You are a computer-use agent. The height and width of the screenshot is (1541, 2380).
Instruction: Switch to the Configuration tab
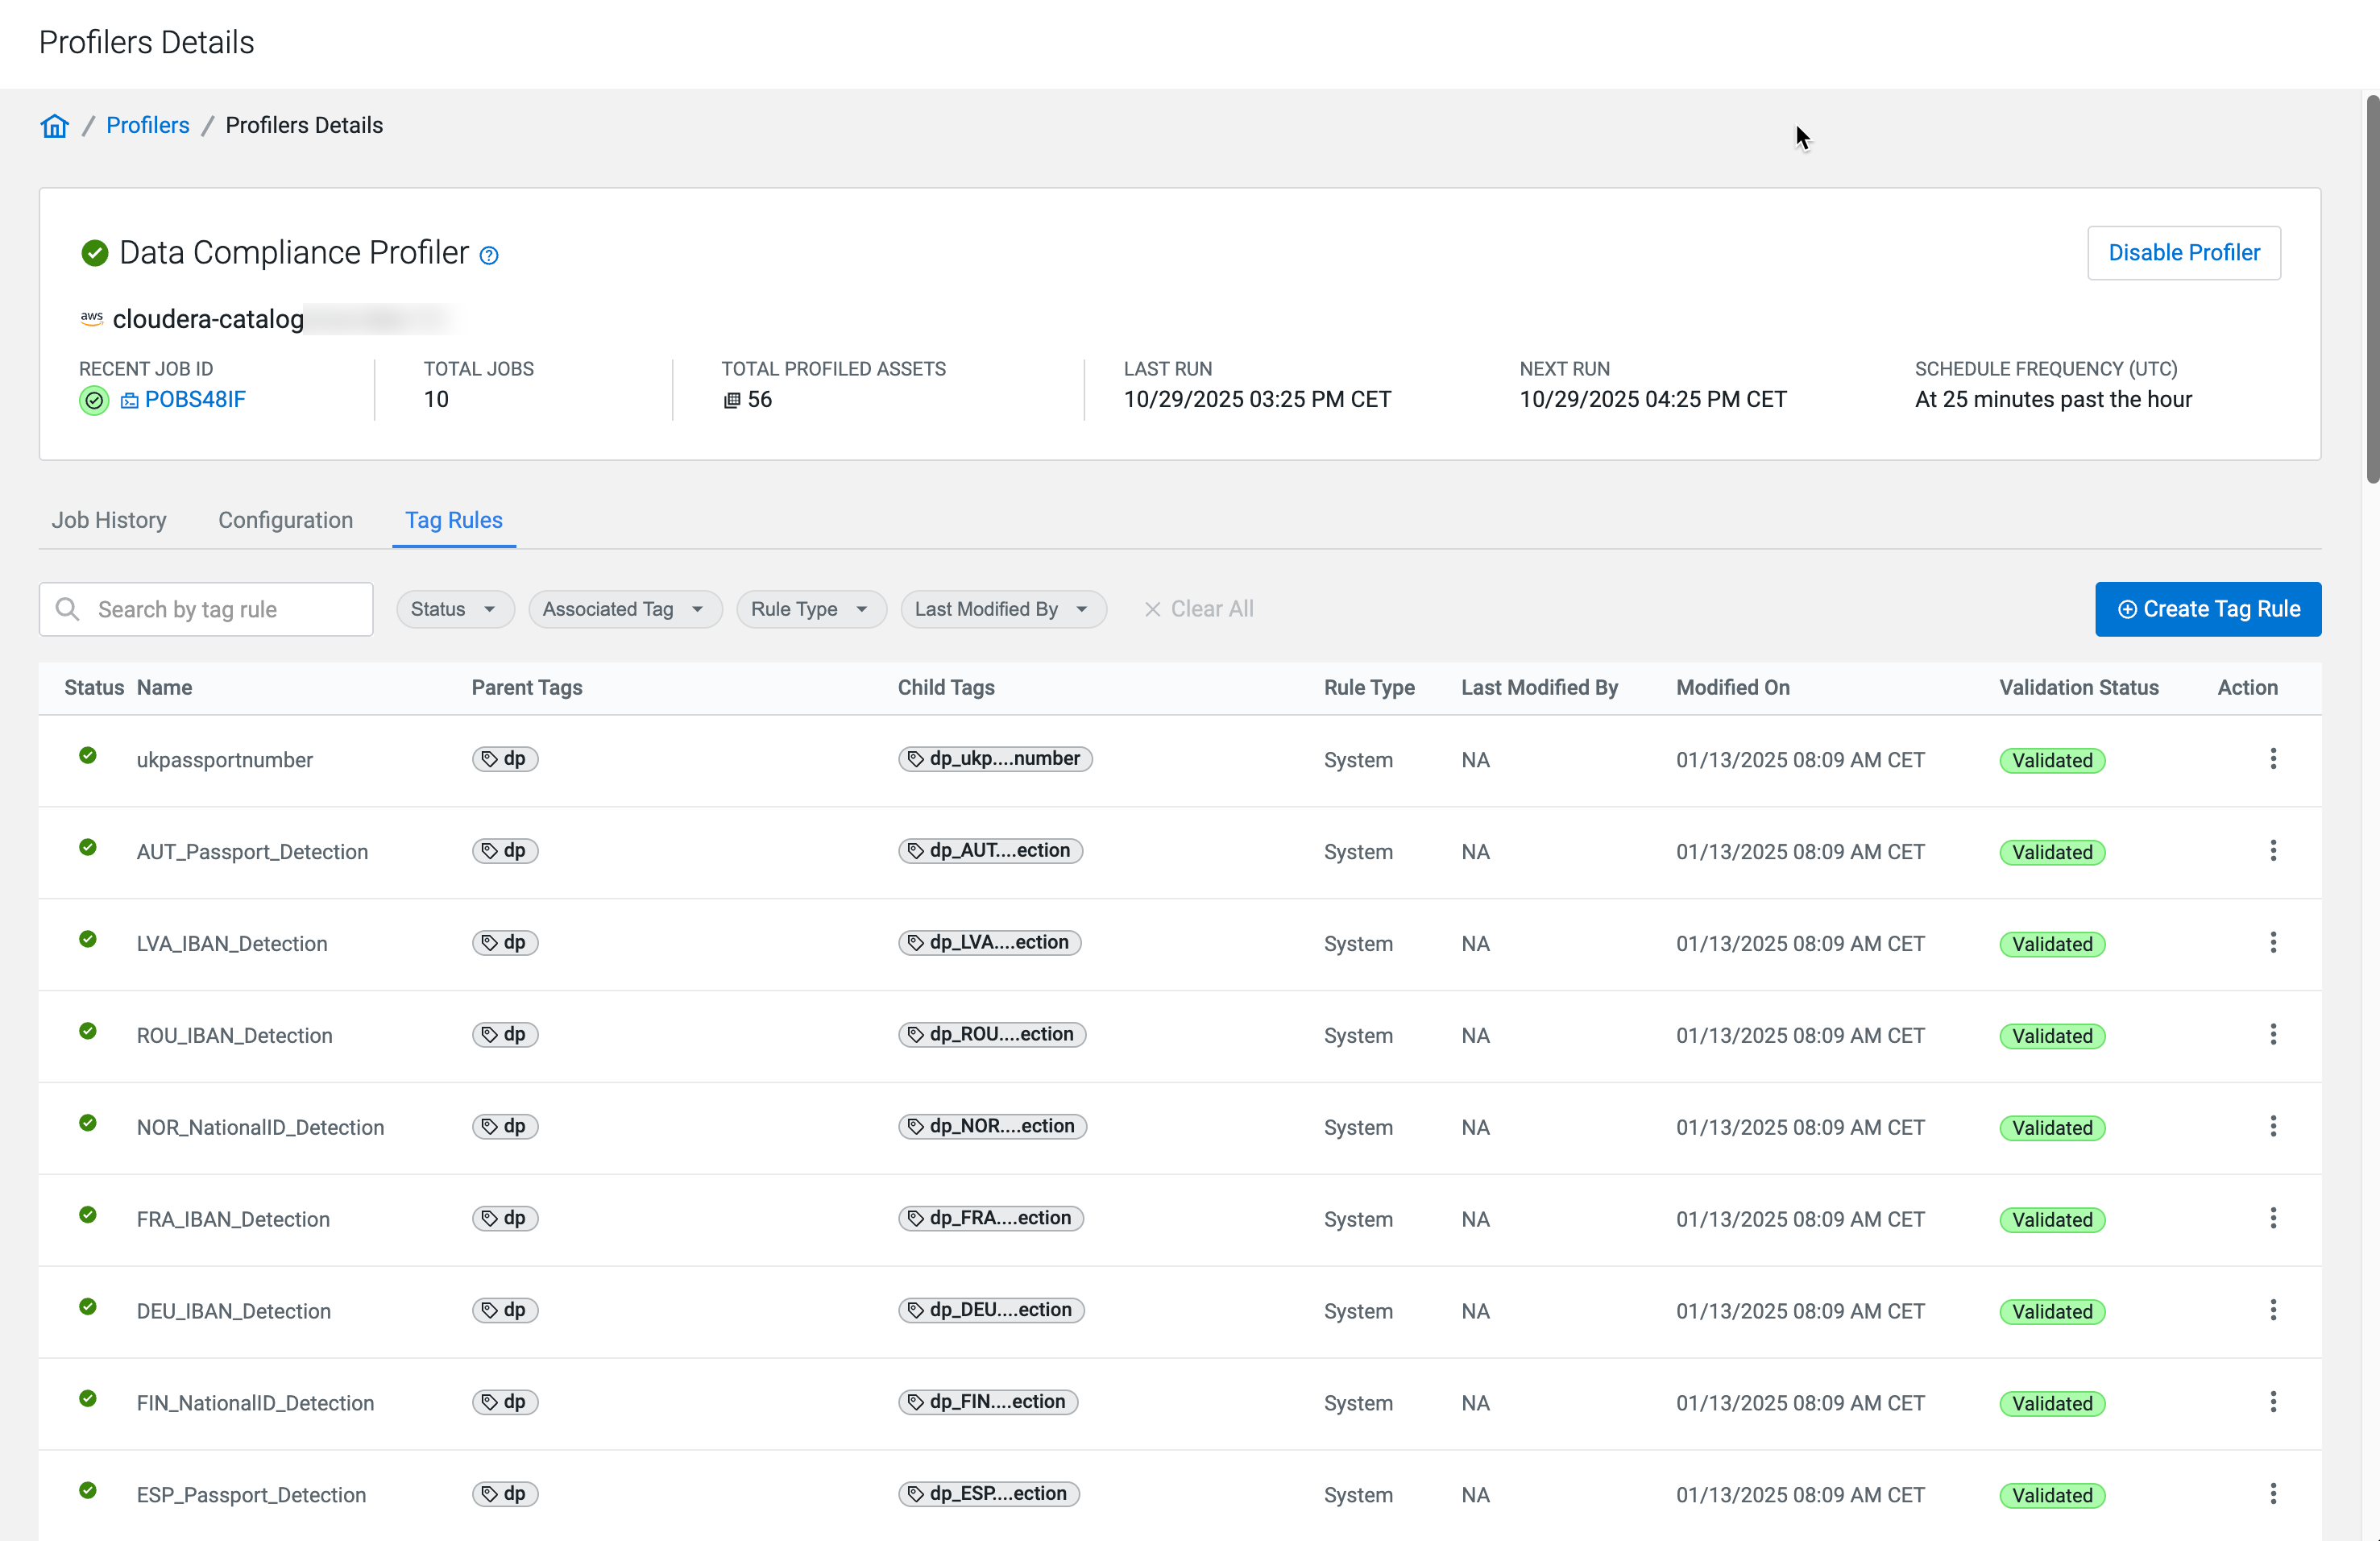point(285,521)
